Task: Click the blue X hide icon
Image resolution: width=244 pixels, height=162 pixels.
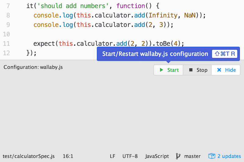Action: (x=219, y=70)
